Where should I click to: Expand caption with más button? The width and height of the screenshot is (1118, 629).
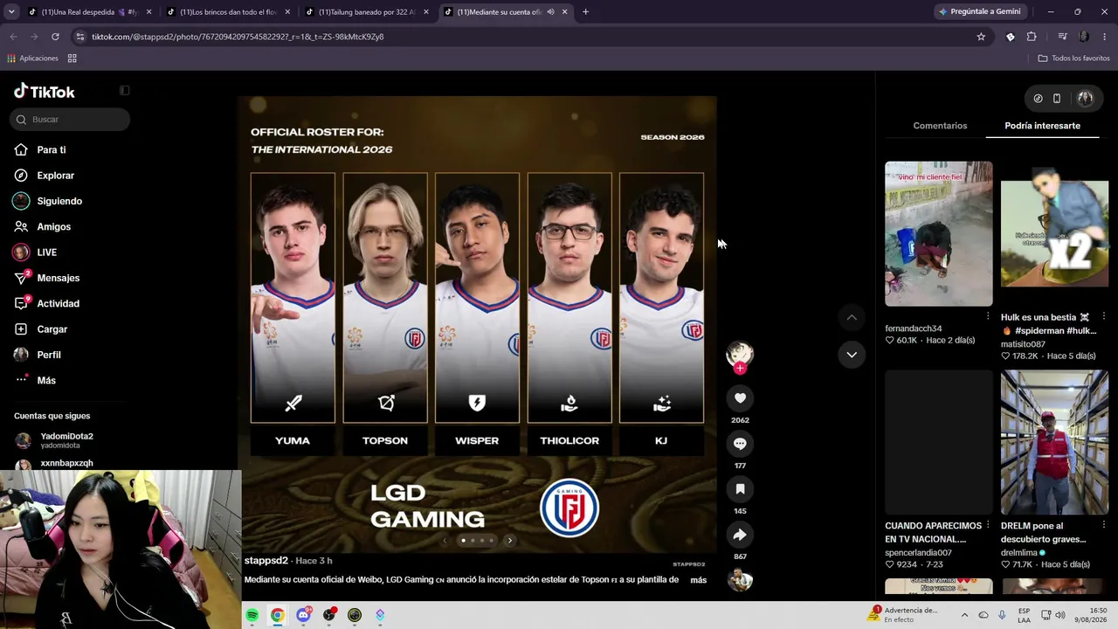pos(698,580)
